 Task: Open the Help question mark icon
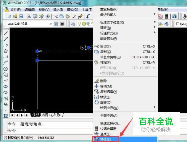click(x=174, y=16)
